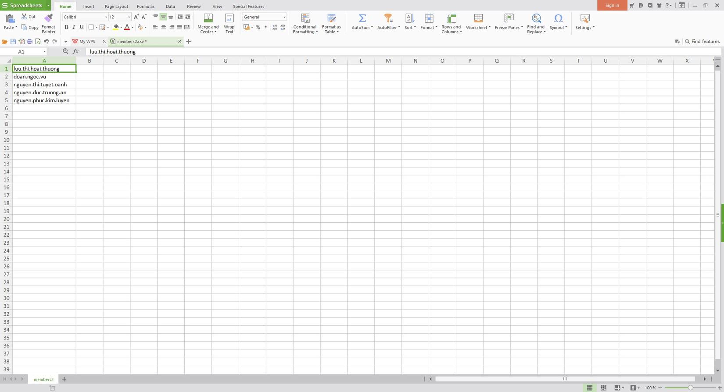The image size is (724, 392).
Task: Undo the last action
Action: pyautogui.click(x=46, y=42)
